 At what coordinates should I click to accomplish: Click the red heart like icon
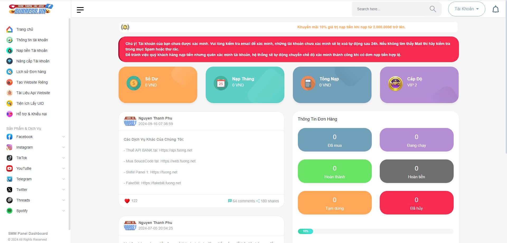(x=127, y=201)
